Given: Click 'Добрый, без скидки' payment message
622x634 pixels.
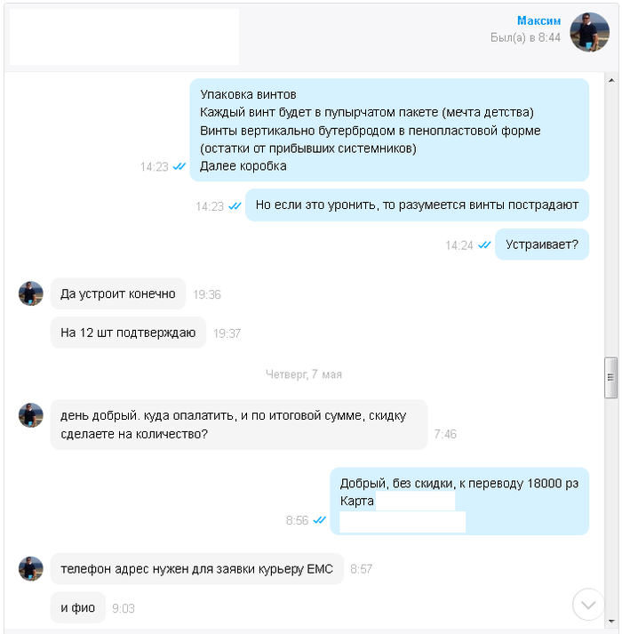Looking at the screenshot, I should 459,501.
